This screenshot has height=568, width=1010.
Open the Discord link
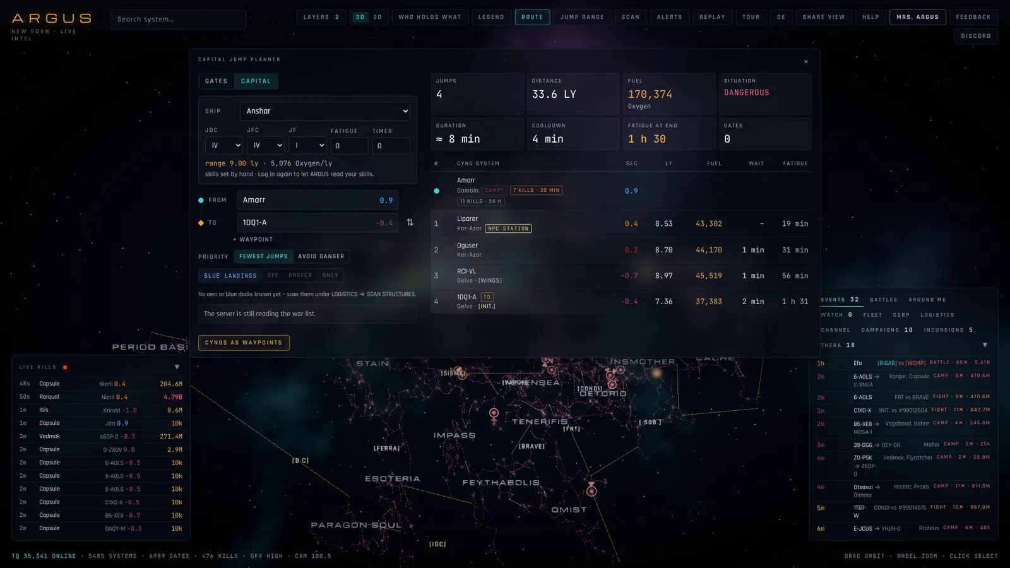pyautogui.click(x=976, y=36)
